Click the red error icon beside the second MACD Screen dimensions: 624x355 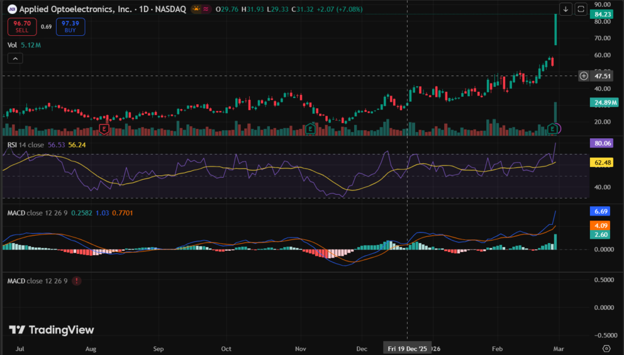tap(76, 281)
